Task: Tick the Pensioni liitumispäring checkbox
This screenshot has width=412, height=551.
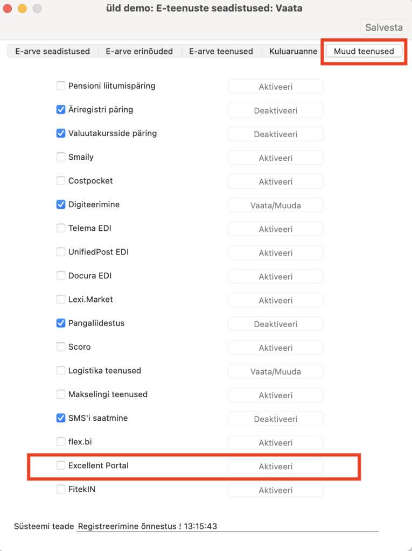Action: pyautogui.click(x=61, y=86)
